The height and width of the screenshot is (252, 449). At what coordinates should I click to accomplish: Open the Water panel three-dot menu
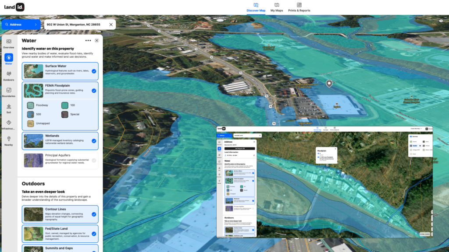click(x=88, y=40)
